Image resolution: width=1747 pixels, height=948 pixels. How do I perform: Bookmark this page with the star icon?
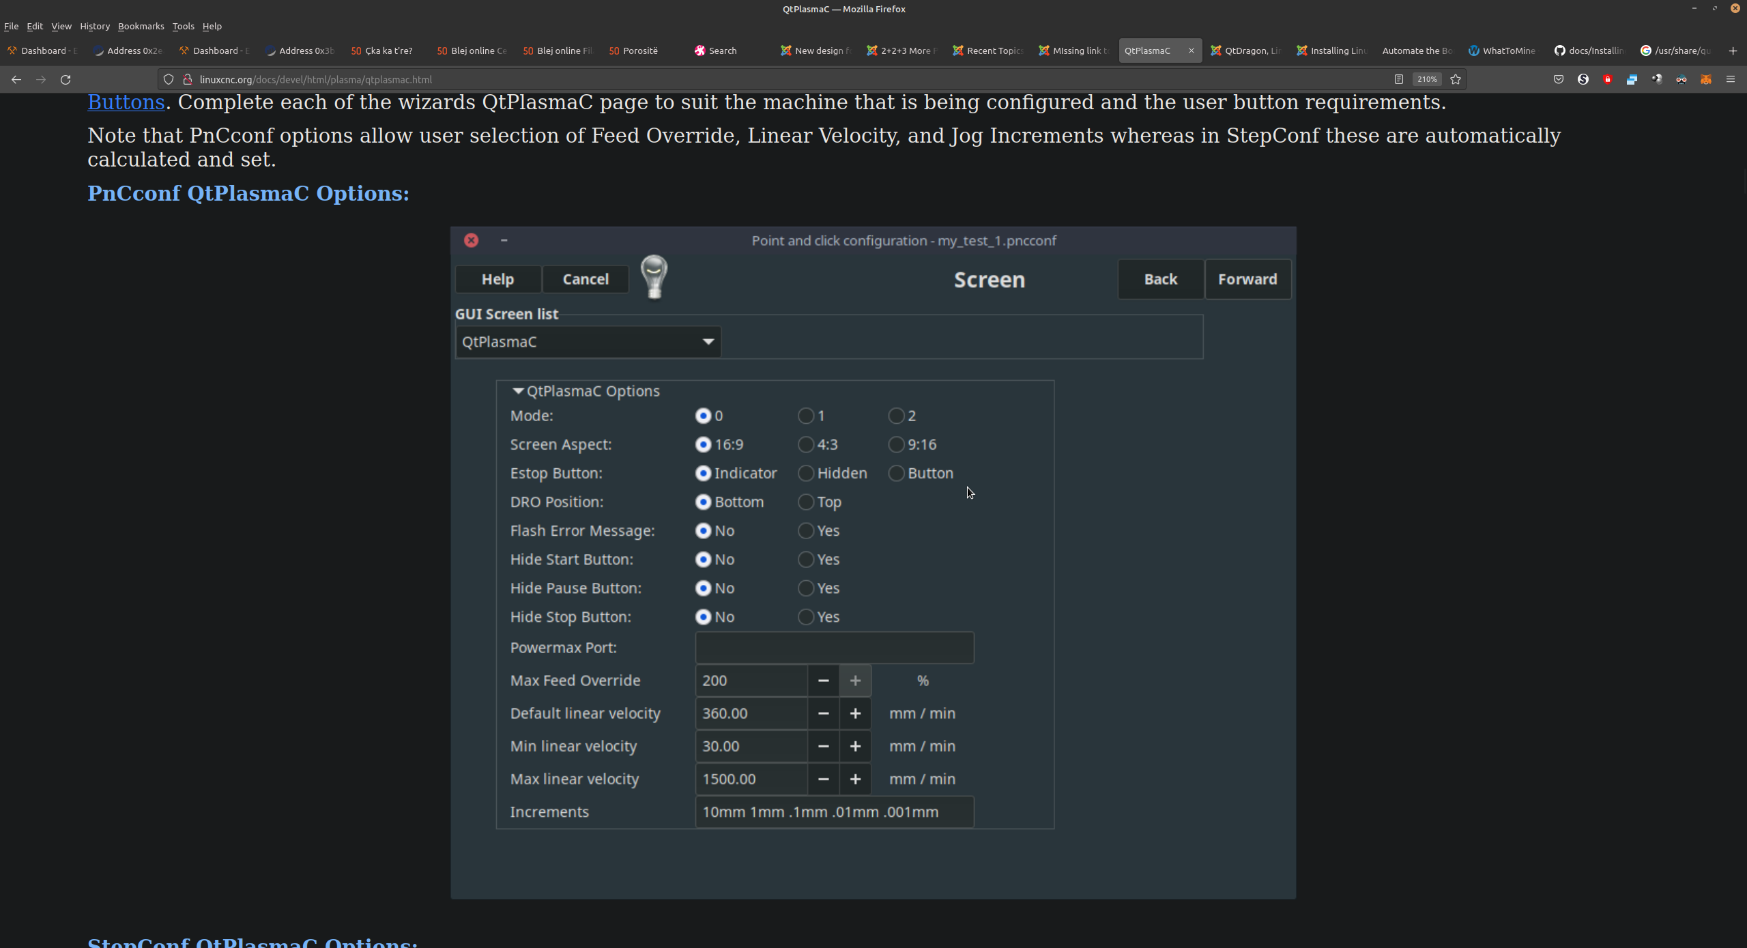pyautogui.click(x=1456, y=79)
